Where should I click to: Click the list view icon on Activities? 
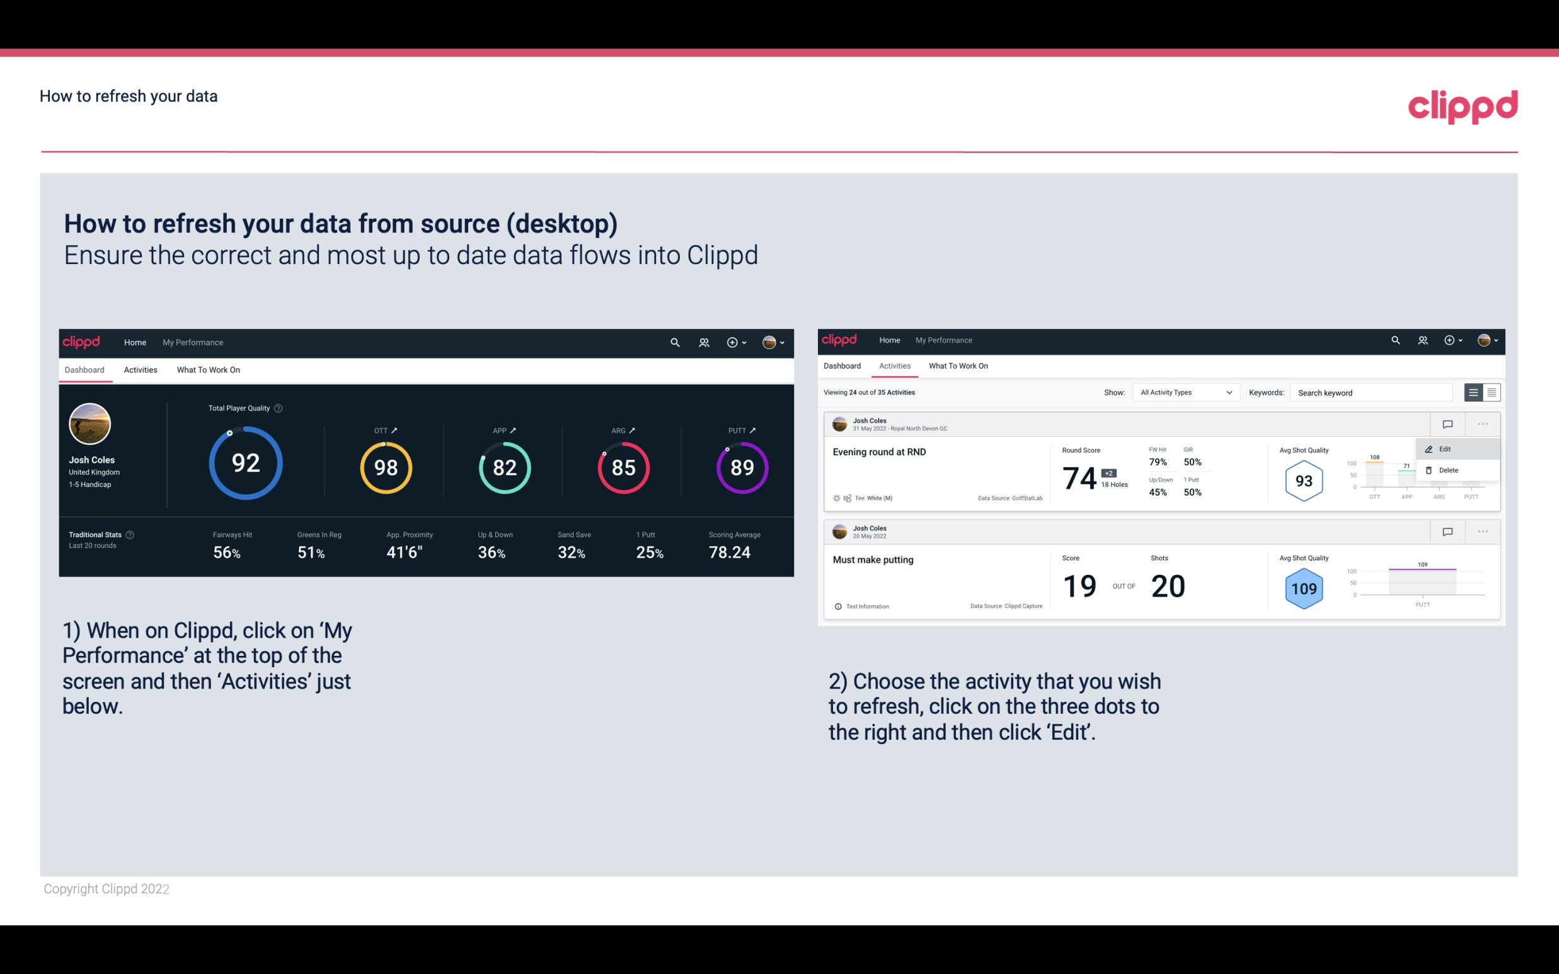click(x=1474, y=392)
